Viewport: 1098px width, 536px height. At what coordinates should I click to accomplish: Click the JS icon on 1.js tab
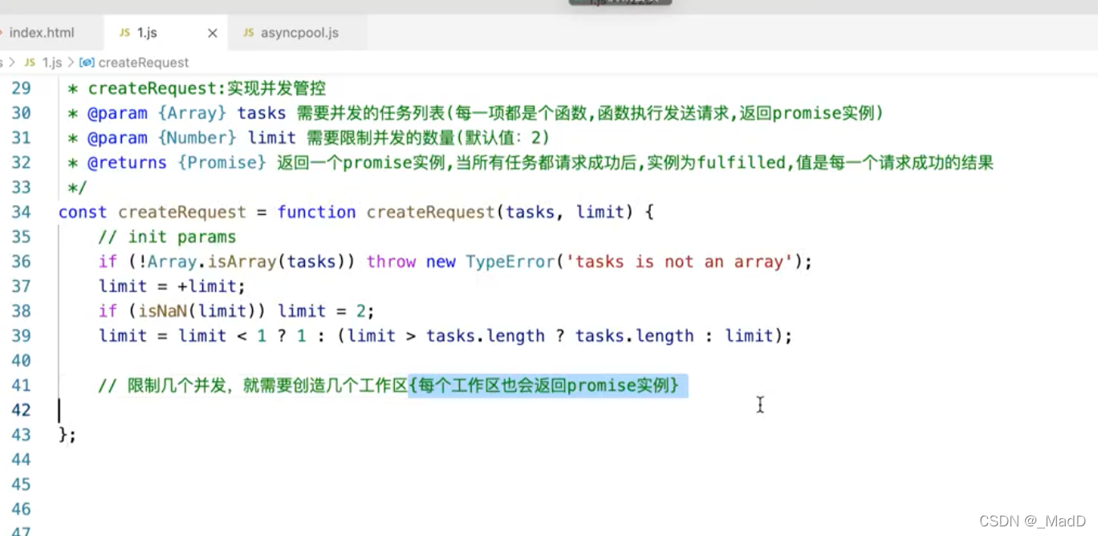124,33
